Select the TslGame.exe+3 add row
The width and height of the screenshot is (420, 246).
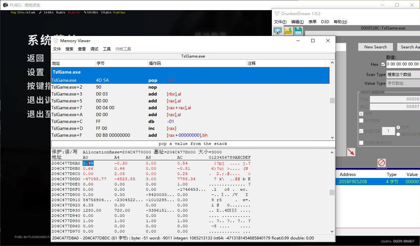(190, 94)
